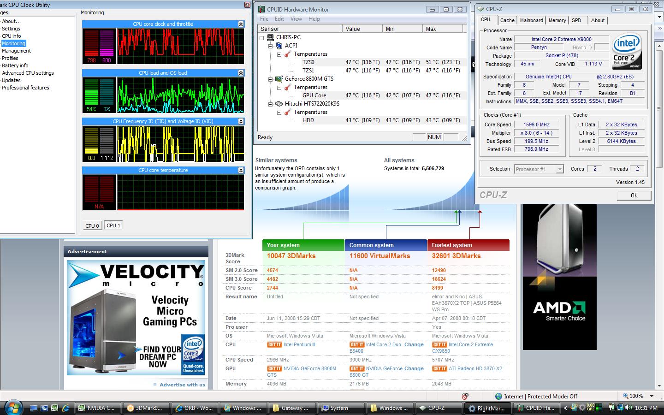
Task: Toggle the CPU 0 button in monitoring
Action: (x=92, y=225)
